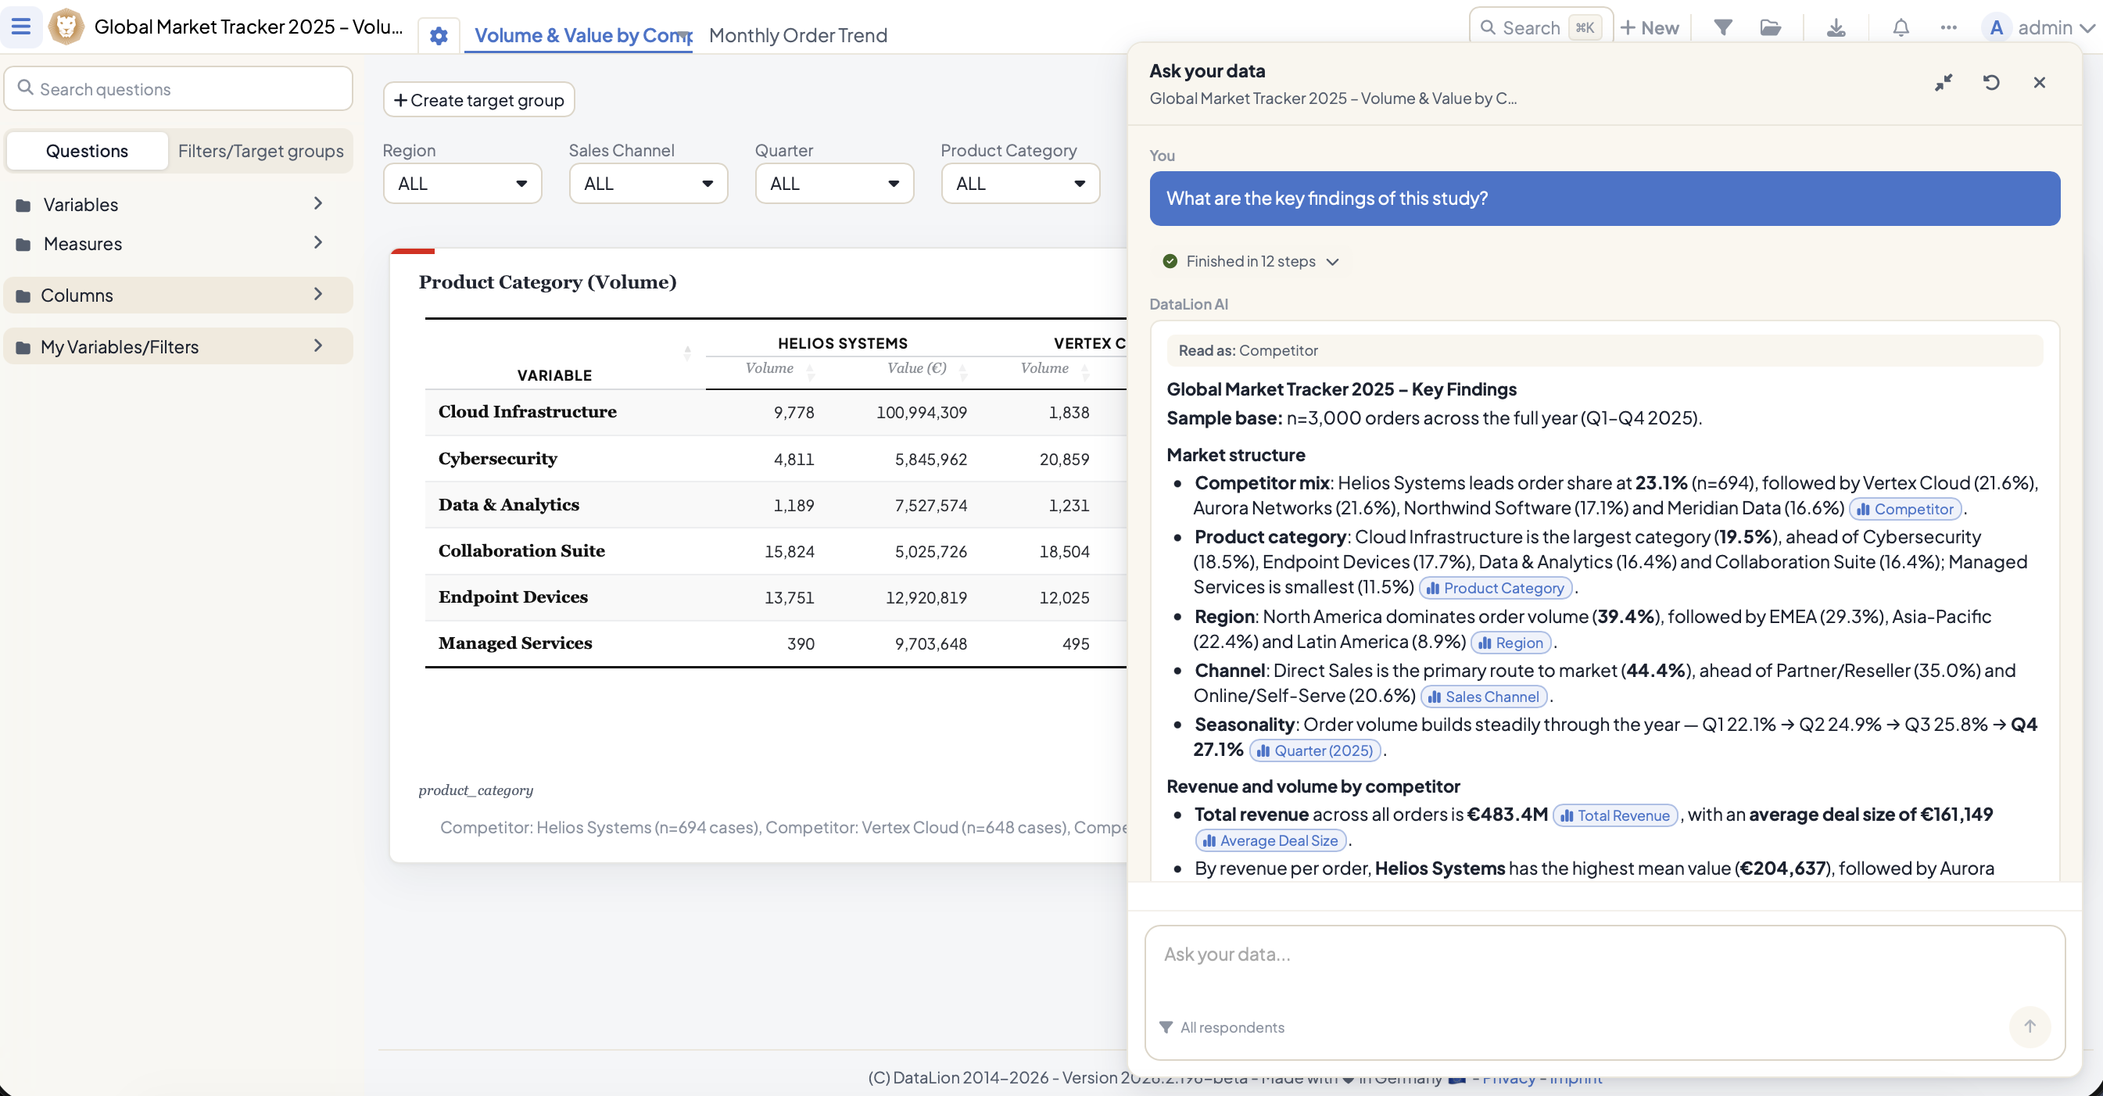Open the folder icon in top toolbar

click(1771, 27)
